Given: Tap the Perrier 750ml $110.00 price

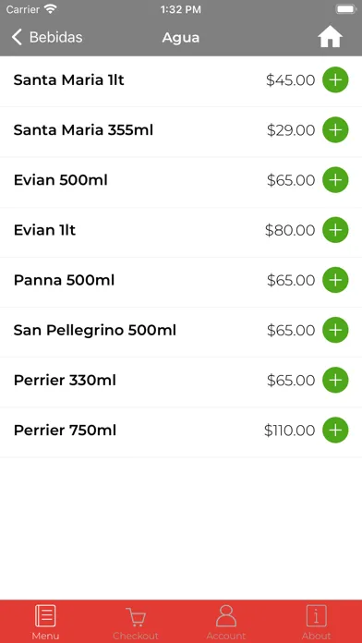Looking at the screenshot, I should (x=289, y=431).
